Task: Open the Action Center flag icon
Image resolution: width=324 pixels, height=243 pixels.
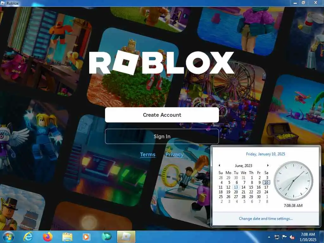Action: coord(284,237)
